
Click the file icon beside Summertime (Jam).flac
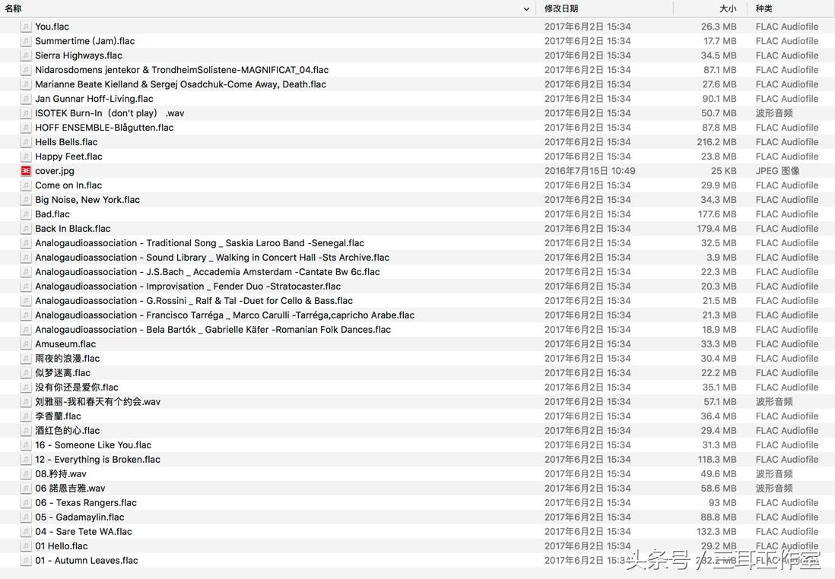26,41
